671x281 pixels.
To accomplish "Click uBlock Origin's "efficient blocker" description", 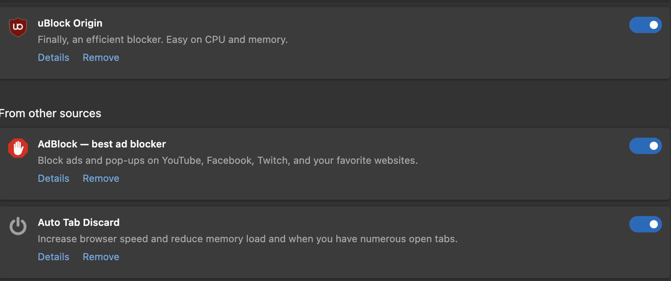I will point(163,40).
